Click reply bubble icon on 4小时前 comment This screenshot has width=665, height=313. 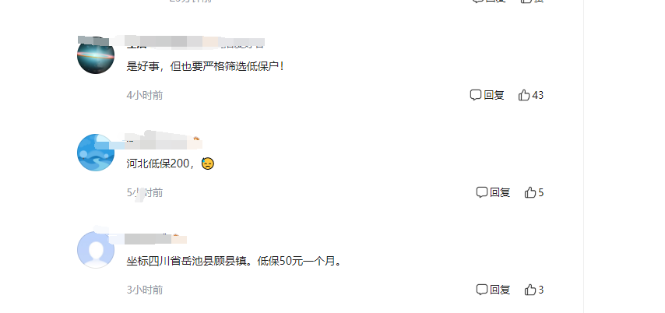point(476,95)
